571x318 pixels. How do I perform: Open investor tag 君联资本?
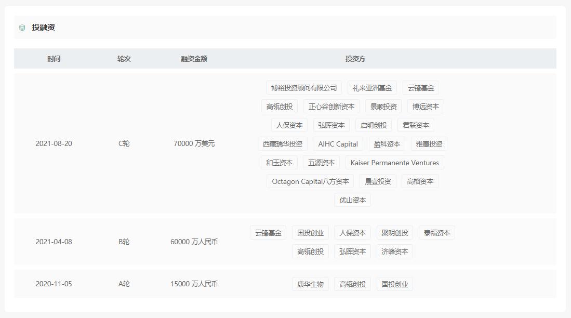click(x=416, y=125)
